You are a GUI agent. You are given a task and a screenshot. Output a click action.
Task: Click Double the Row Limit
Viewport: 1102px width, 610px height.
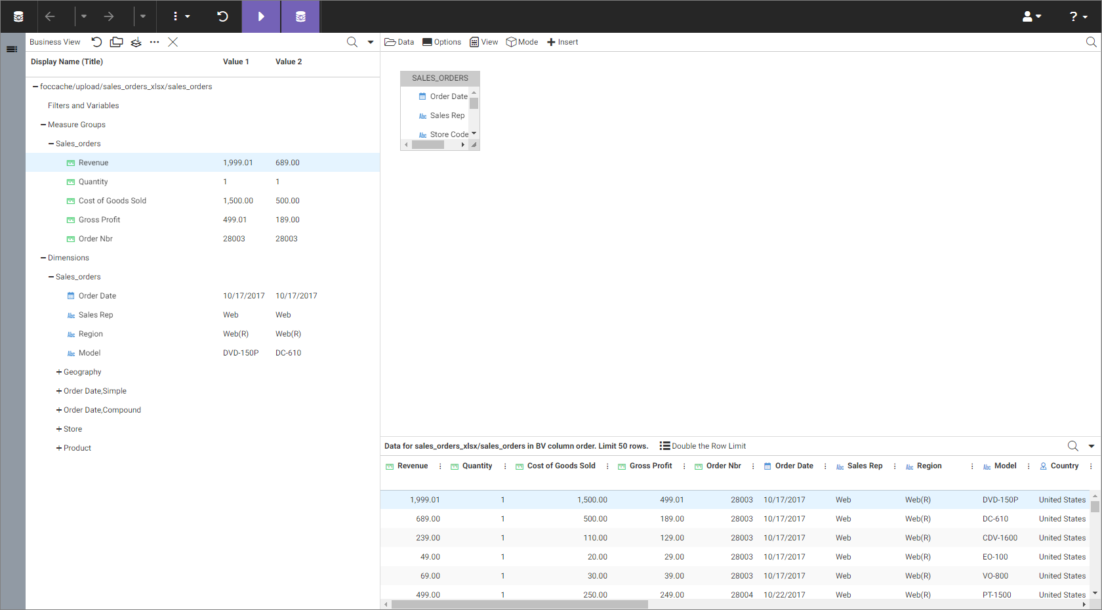click(x=703, y=446)
